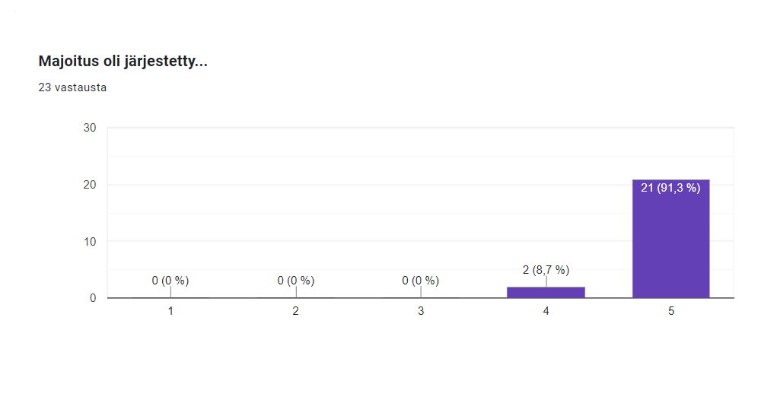This screenshot has height=400, width=761.
Task: Click y-axis label "10"
Action: click(x=90, y=241)
